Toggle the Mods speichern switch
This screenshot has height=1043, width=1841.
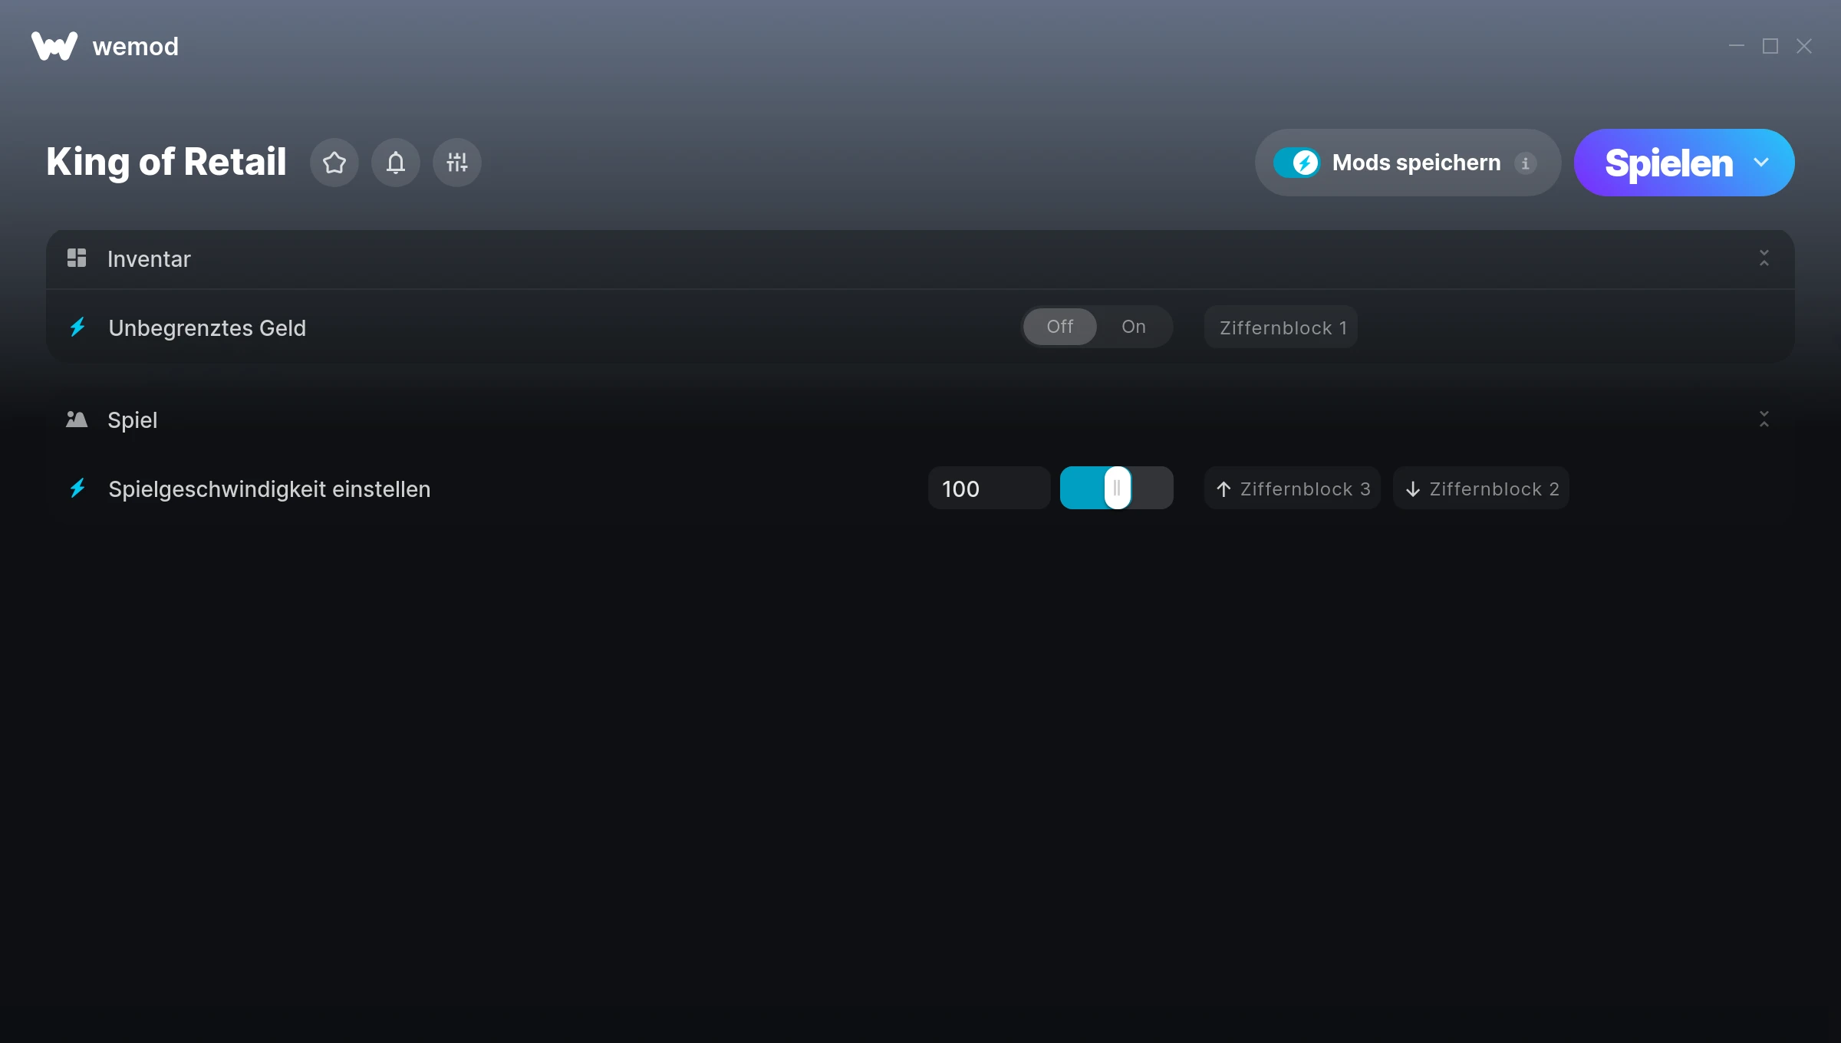click(1296, 163)
